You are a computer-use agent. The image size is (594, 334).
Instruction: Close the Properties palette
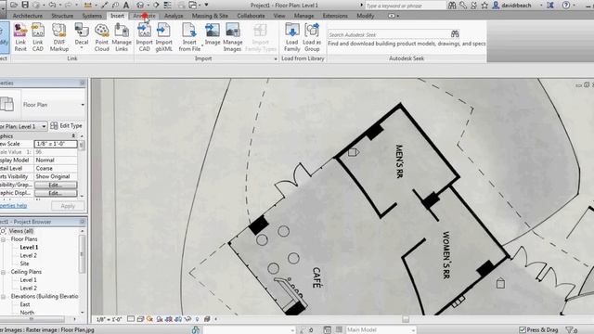(83, 83)
